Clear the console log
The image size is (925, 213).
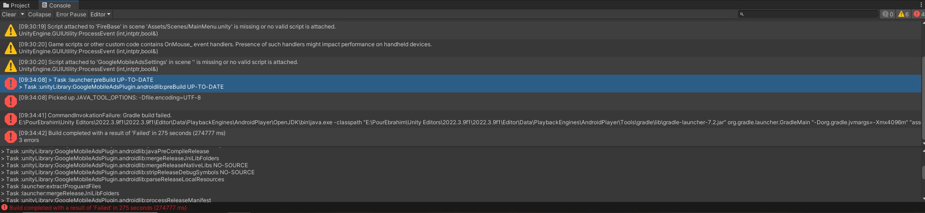(x=9, y=14)
